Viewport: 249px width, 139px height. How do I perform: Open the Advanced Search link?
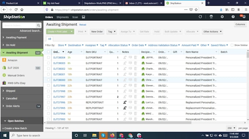tap(30, 31)
